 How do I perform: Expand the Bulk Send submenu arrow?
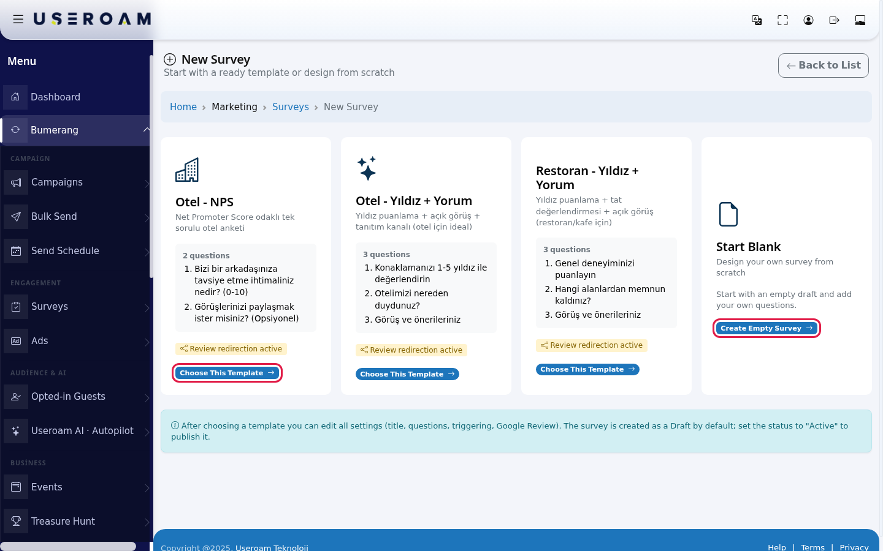click(x=147, y=217)
